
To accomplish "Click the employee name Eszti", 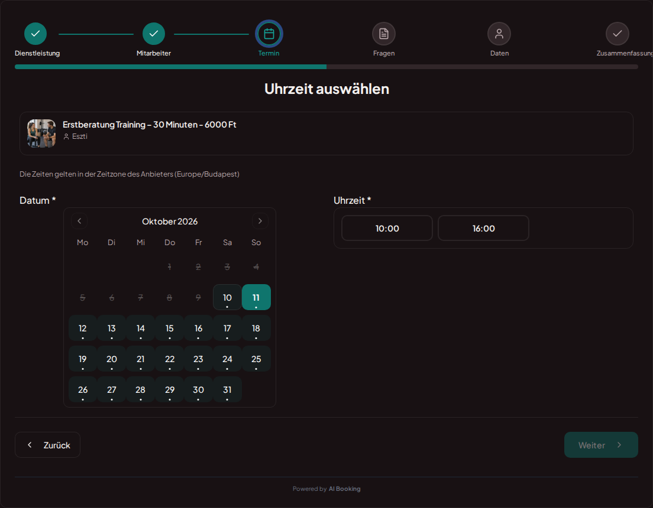I will pyautogui.click(x=79, y=136).
